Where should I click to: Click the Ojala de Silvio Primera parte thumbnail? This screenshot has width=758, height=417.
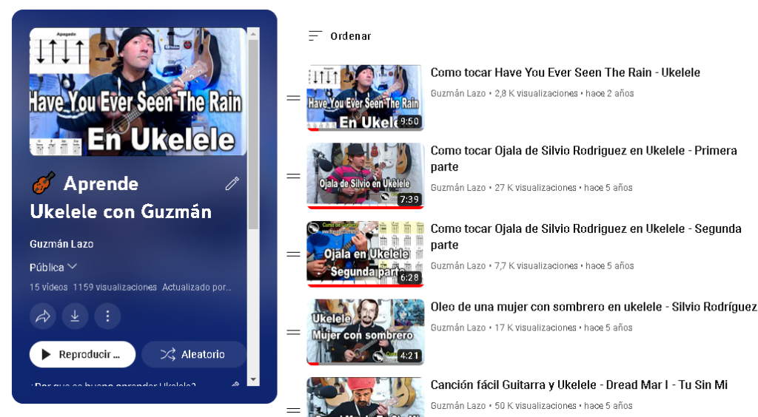click(364, 176)
